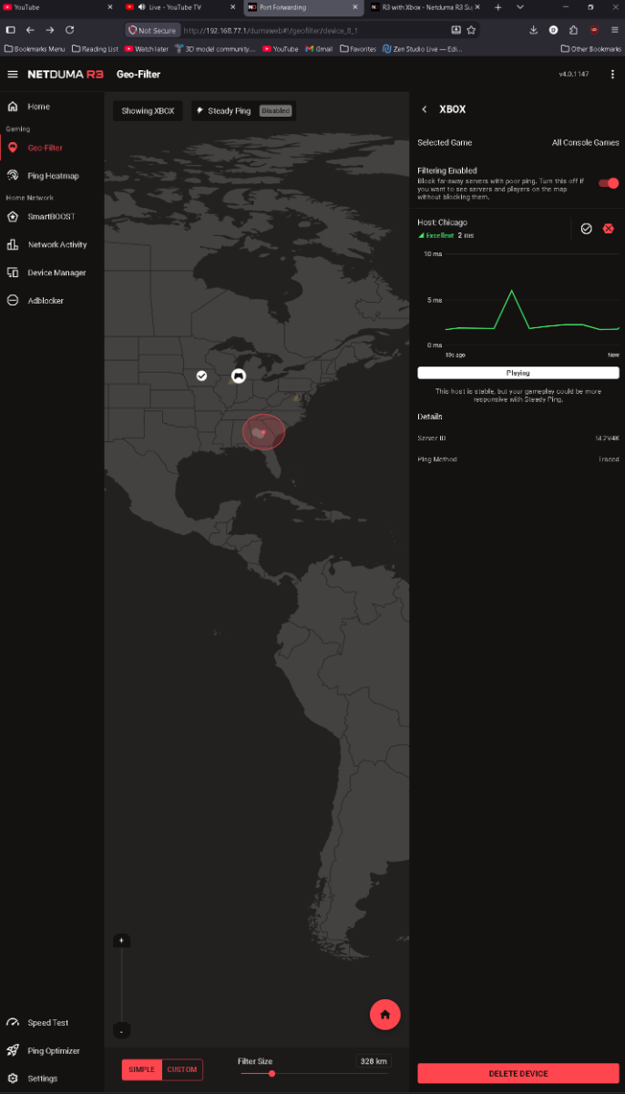This screenshot has height=1094, width=625.
Task: Open the Gmail bookmark
Action: coord(319,49)
